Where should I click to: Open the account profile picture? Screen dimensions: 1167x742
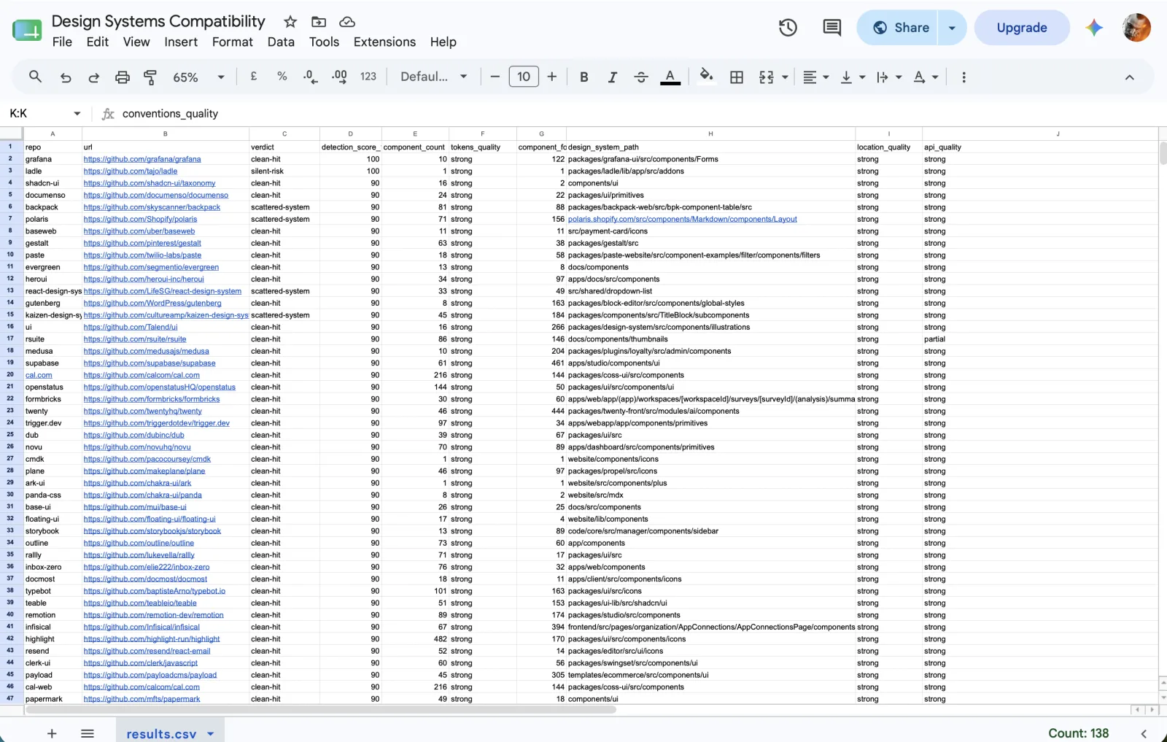coord(1136,28)
